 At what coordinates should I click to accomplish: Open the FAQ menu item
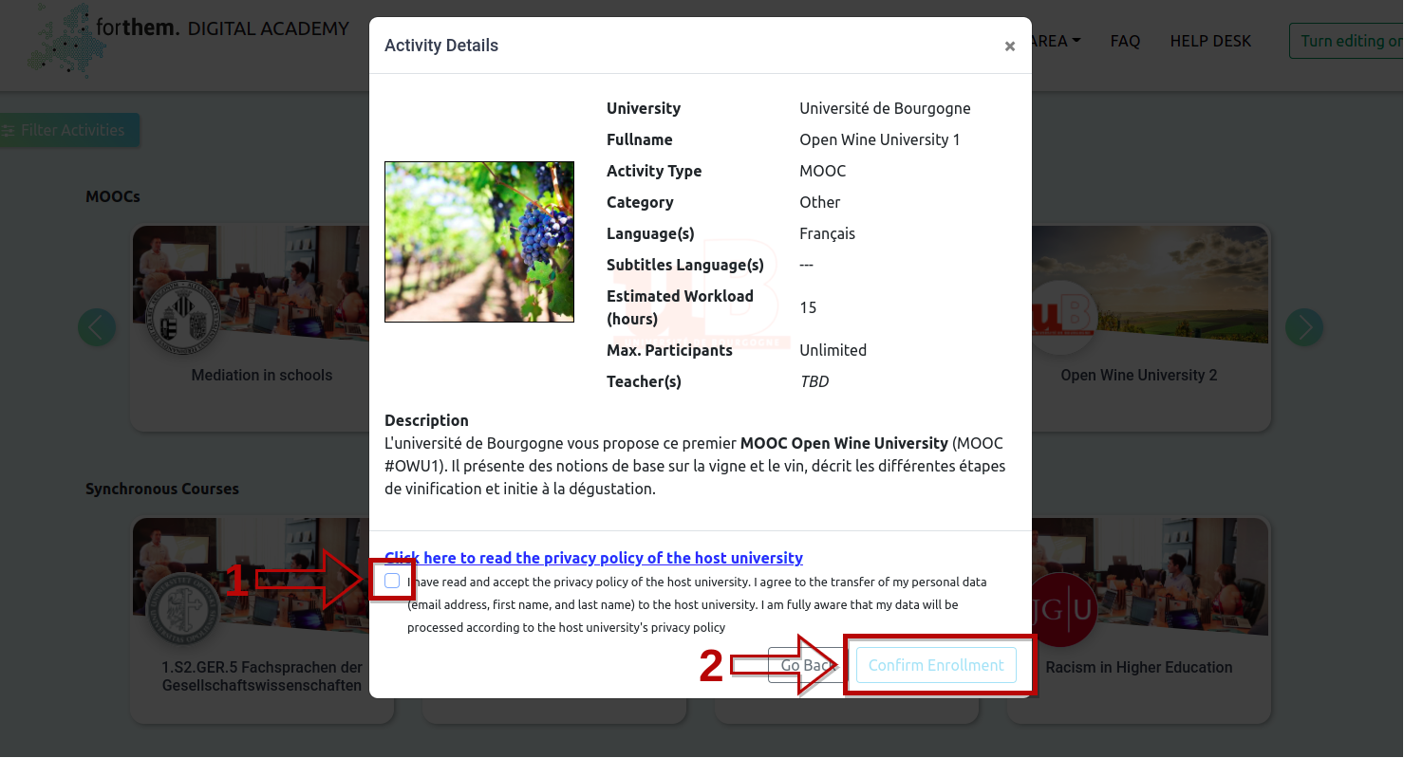(1125, 41)
